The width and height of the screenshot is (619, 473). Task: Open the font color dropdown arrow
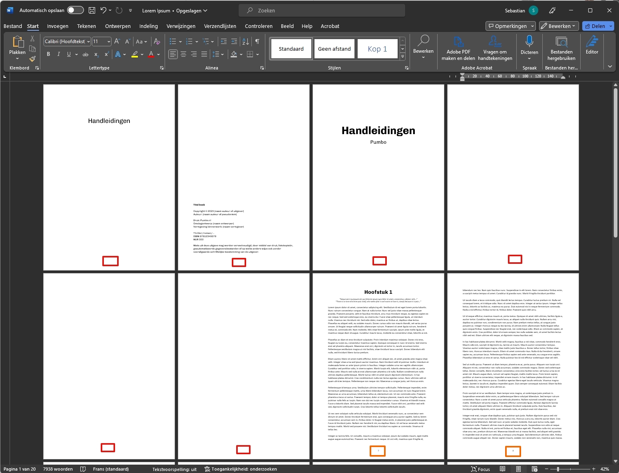click(x=159, y=54)
